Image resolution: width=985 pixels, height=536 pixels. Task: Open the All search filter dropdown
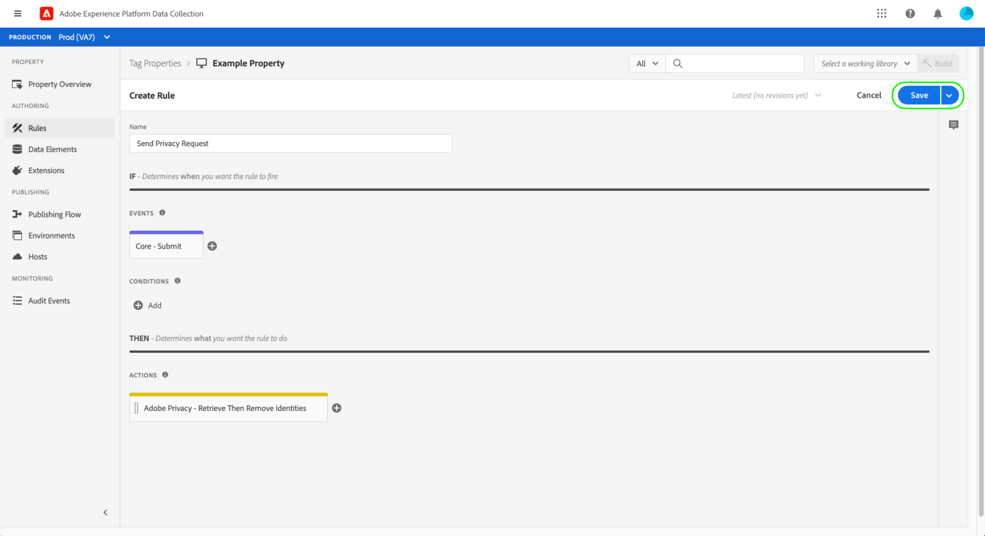coord(647,64)
